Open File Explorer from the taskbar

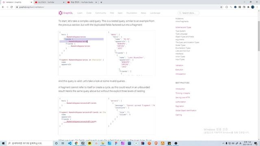click(x=103, y=143)
